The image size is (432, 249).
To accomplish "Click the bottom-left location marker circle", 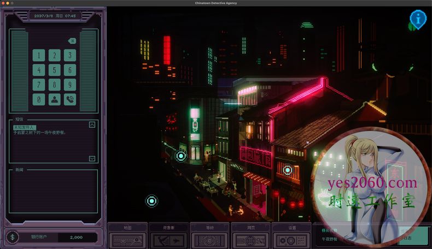I will (x=151, y=201).
